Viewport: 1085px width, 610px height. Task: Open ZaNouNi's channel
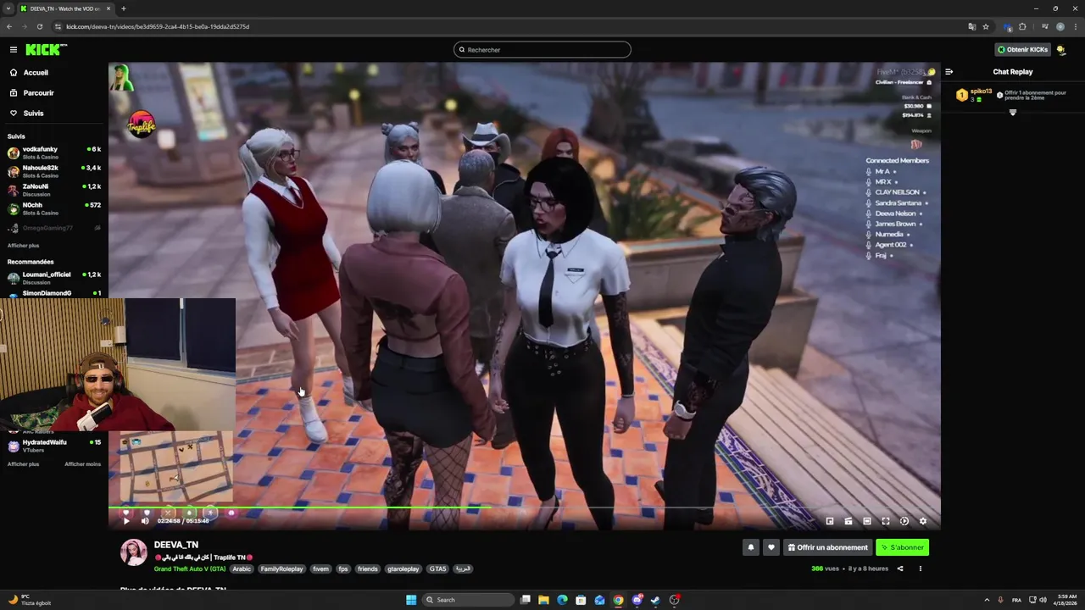click(x=54, y=190)
